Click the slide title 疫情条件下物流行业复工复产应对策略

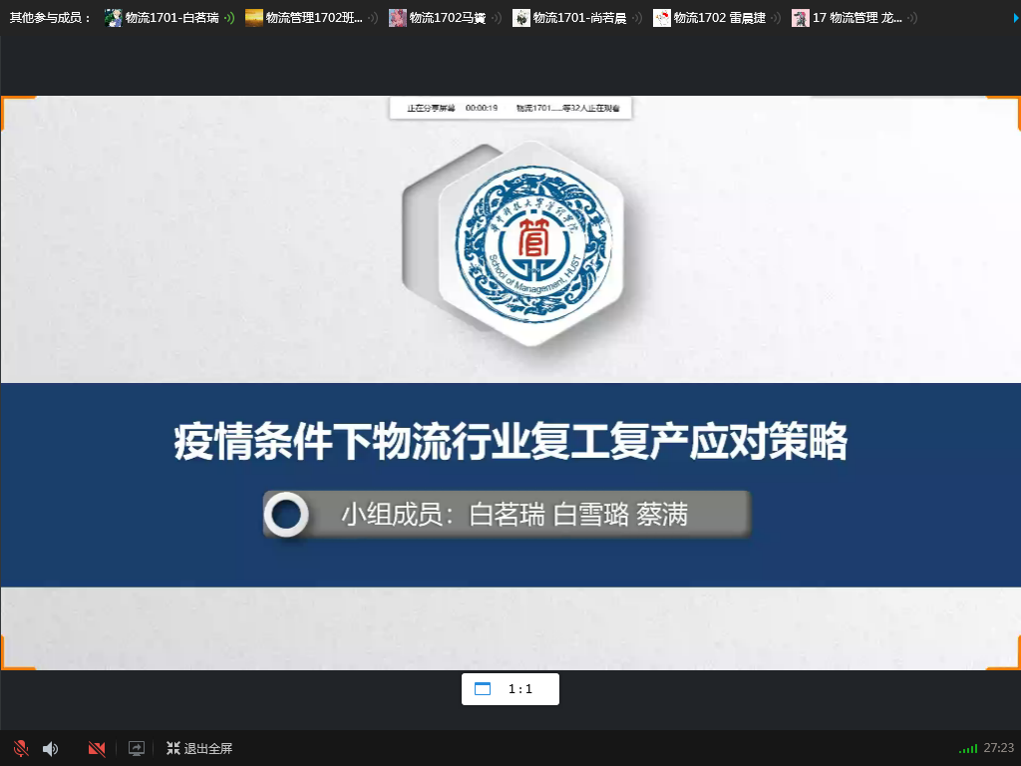click(x=510, y=441)
